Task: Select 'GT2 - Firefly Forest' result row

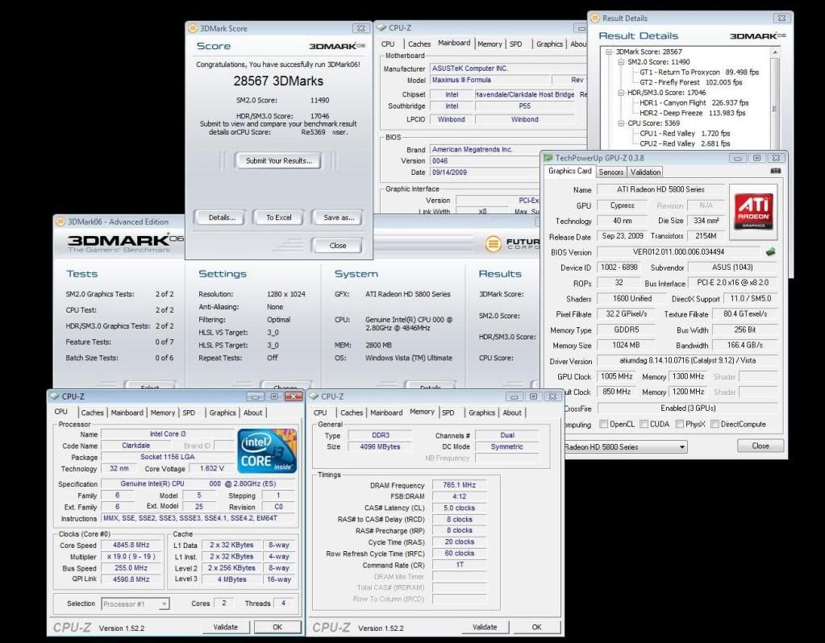Action: (x=691, y=82)
